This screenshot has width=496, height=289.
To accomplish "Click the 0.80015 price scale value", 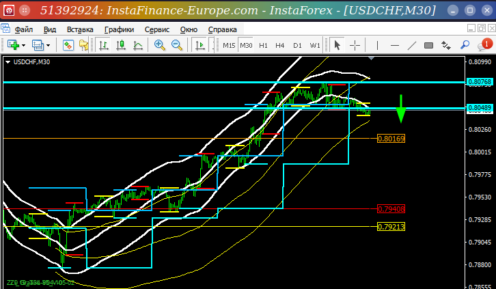I will coord(480,152).
